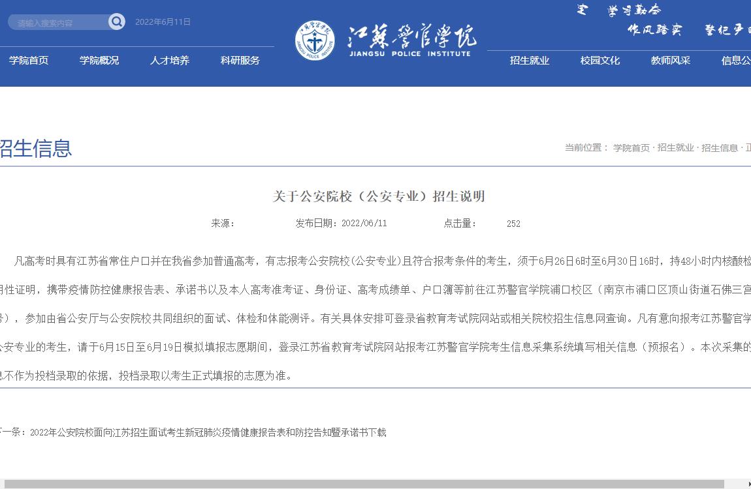Open the 教师风采 menu
Viewport: 751px width, 489px height.
[671, 61]
